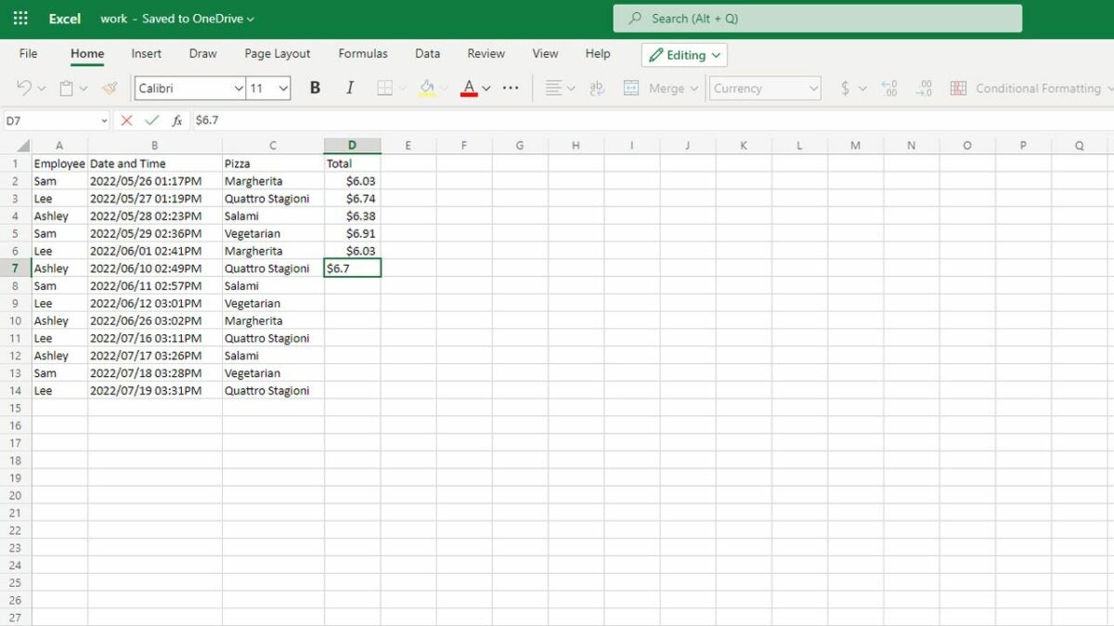
Task: Toggle Bold formatting
Action: coord(315,88)
